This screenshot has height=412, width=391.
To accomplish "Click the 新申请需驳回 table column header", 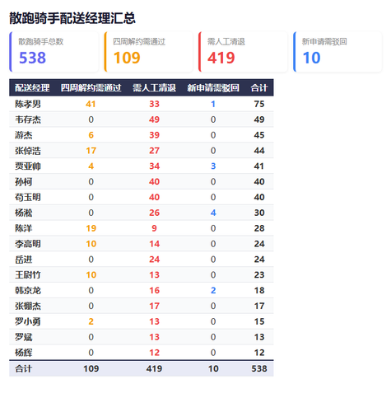I will [x=213, y=88].
